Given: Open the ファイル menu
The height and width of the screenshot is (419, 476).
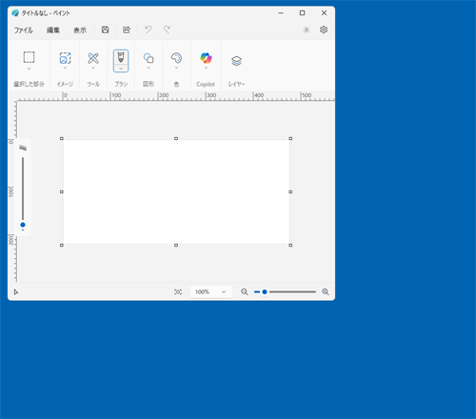Looking at the screenshot, I should click(x=24, y=30).
